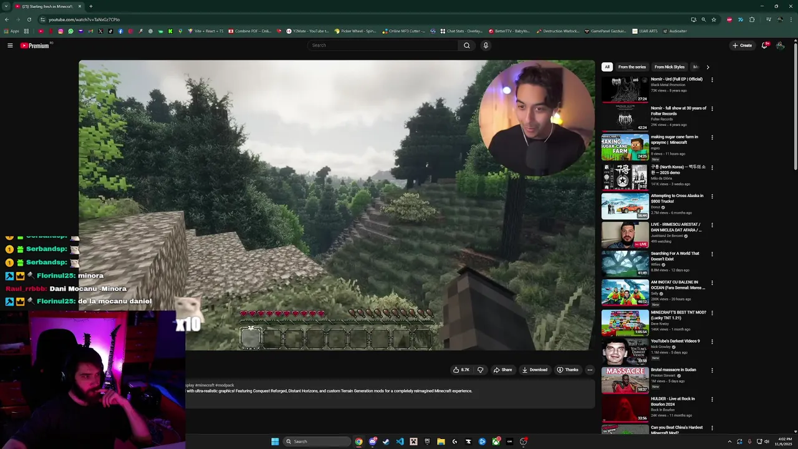Switch to Starting fresh in Minecraft tab
The height and width of the screenshot is (449, 798).
click(x=49, y=6)
